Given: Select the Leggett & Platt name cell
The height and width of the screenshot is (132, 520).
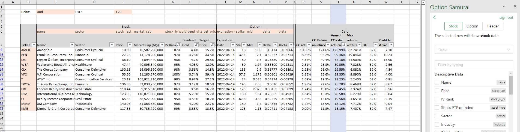Looking at the screenshot, I should pos(56,60).
